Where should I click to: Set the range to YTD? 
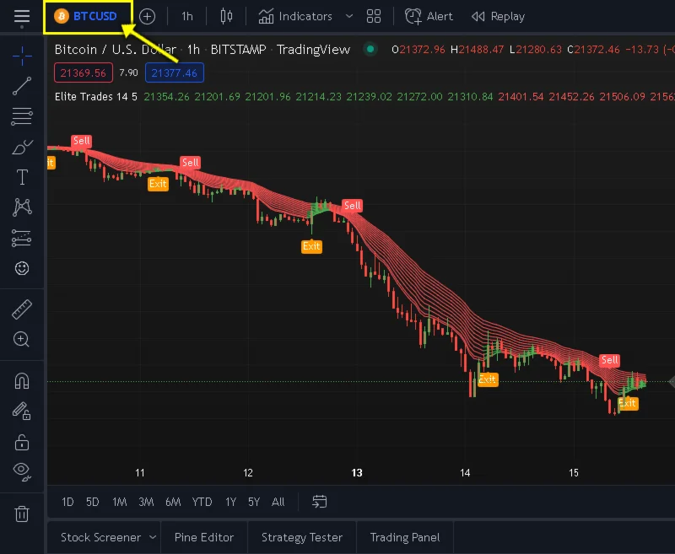[202, 502]
